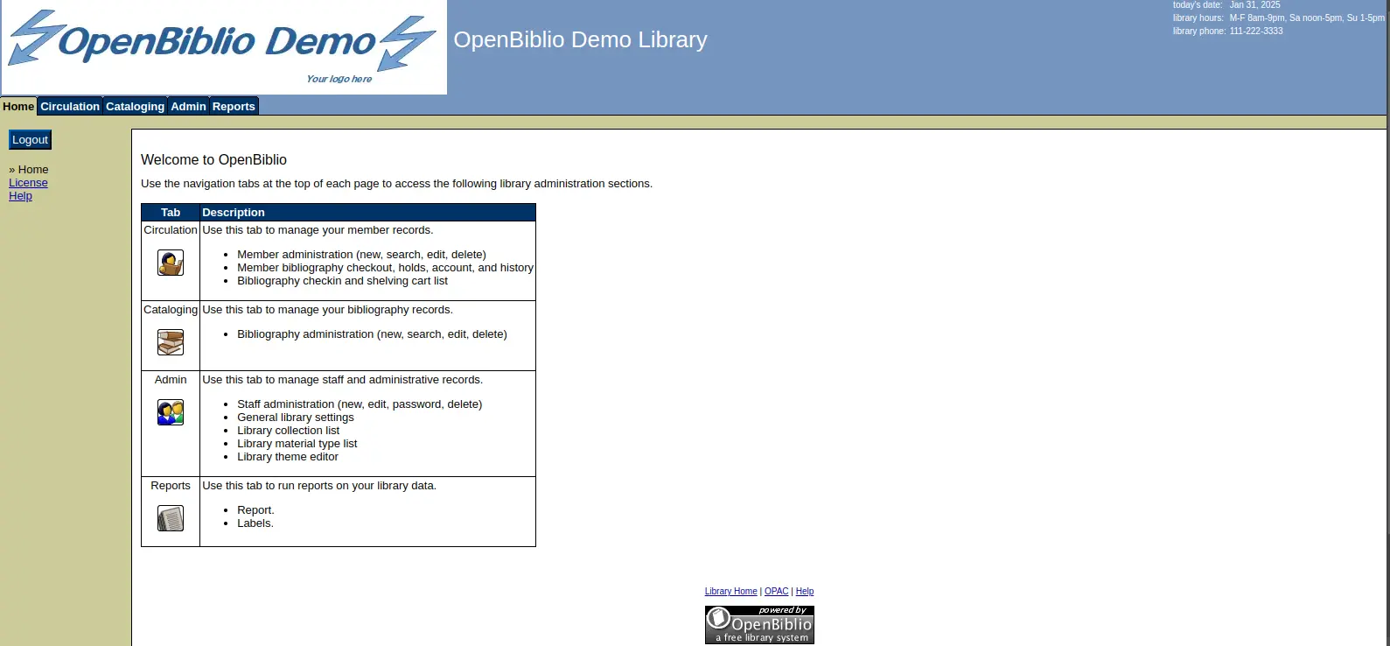Click "Use this tab to manage your bibliography records"
Screen dimensions: 1390x646
[x=327, y=310]
